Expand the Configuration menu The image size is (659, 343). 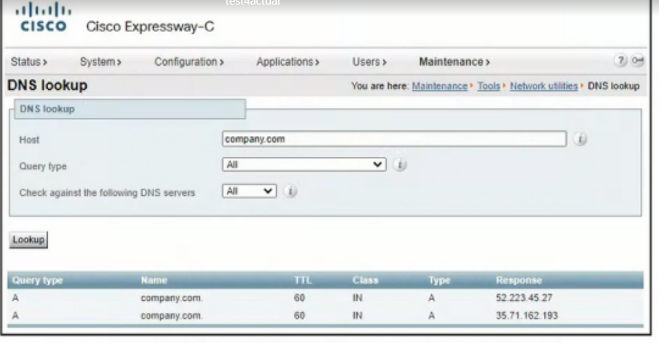point(189,62)
